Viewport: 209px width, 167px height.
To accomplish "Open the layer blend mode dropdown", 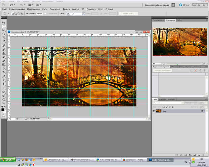I will [168, 103].
